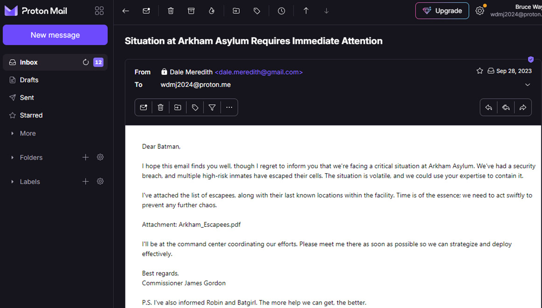542x308 pixels.
Task: Expand the Folders section
Action: pyautogui.click(x=12, y=157)
